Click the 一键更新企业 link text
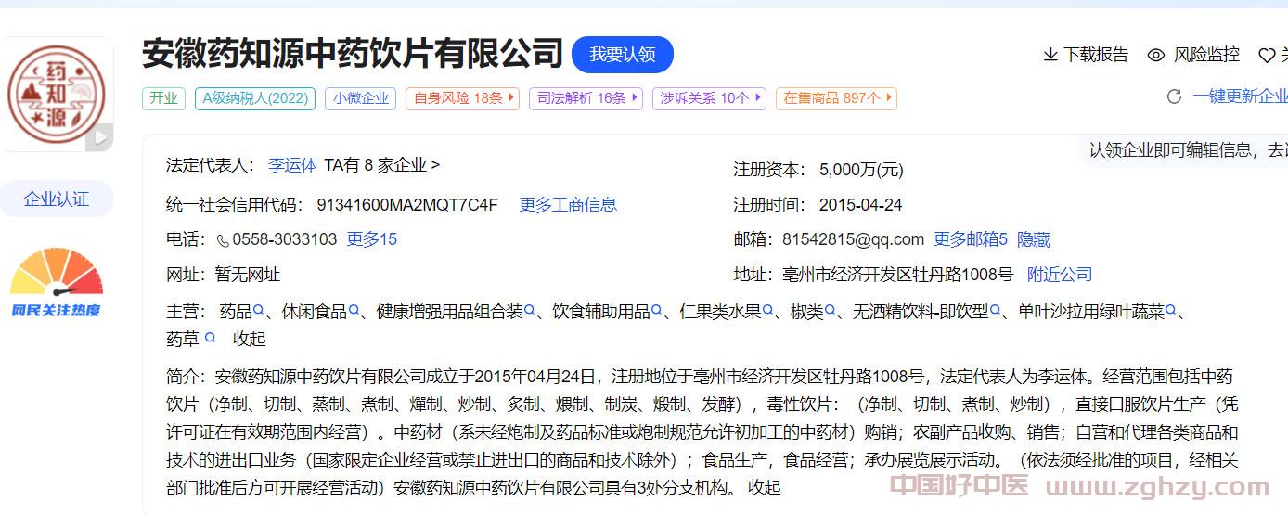The height and width of the screenshot is (514, 1288). pyautogui.click(x=1241, y=96)
